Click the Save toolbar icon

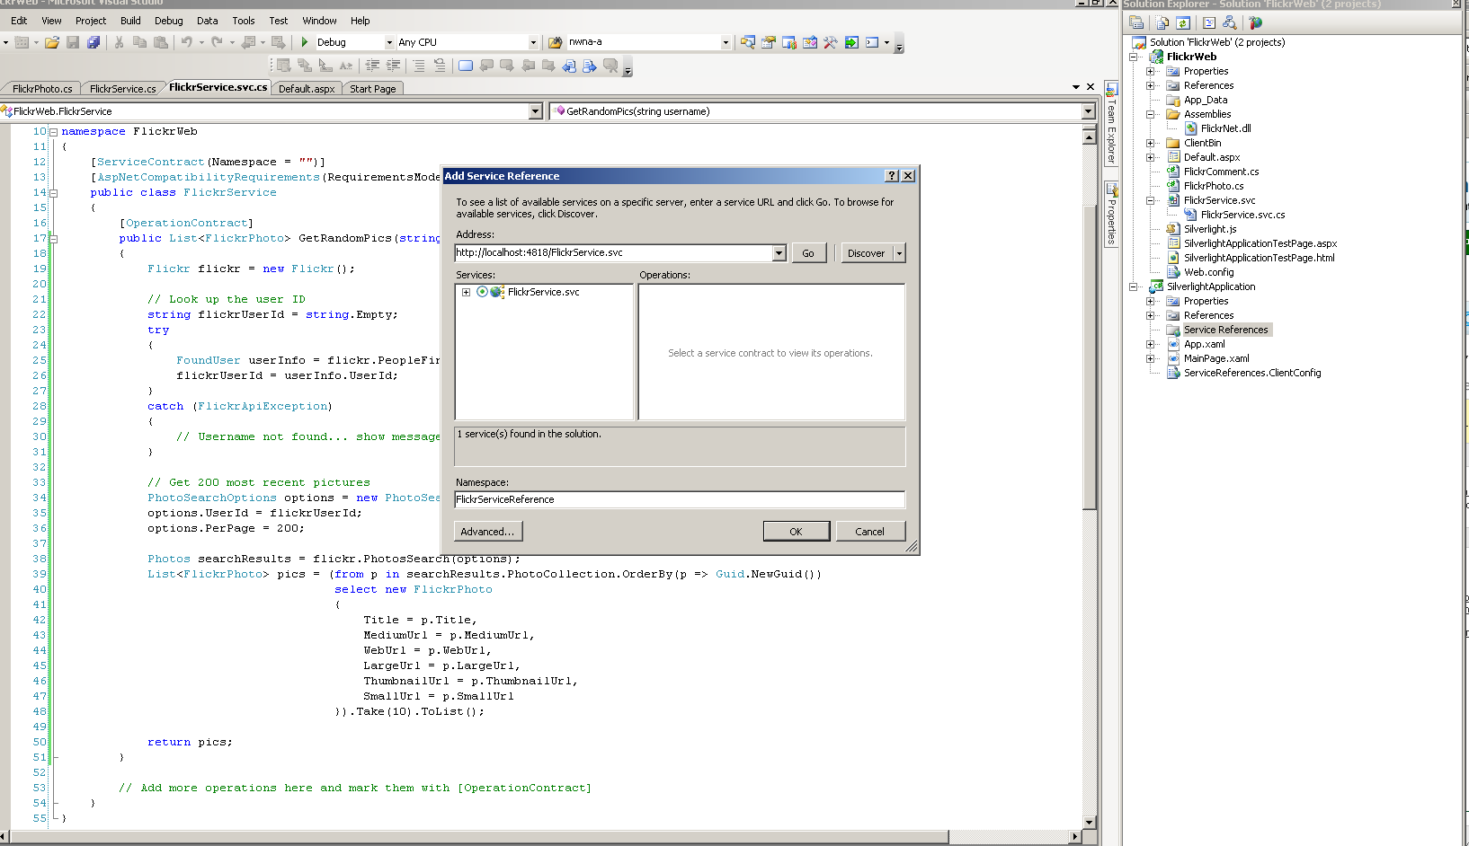click(x=73, y=42)
